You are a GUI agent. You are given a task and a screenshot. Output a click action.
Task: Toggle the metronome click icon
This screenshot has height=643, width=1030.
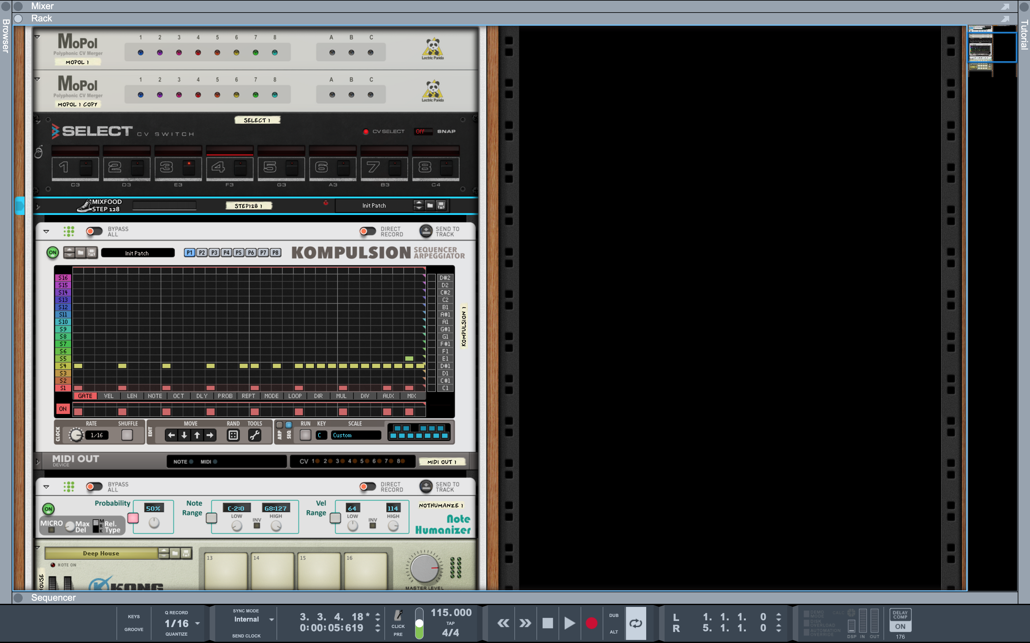(398, 615)
